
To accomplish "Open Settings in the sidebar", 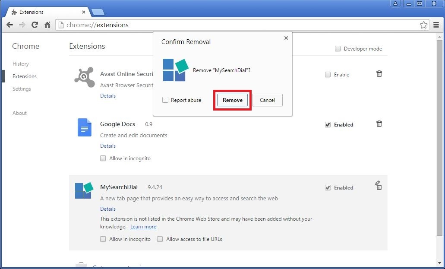I will pyautogui.click(x=22, y=89).
